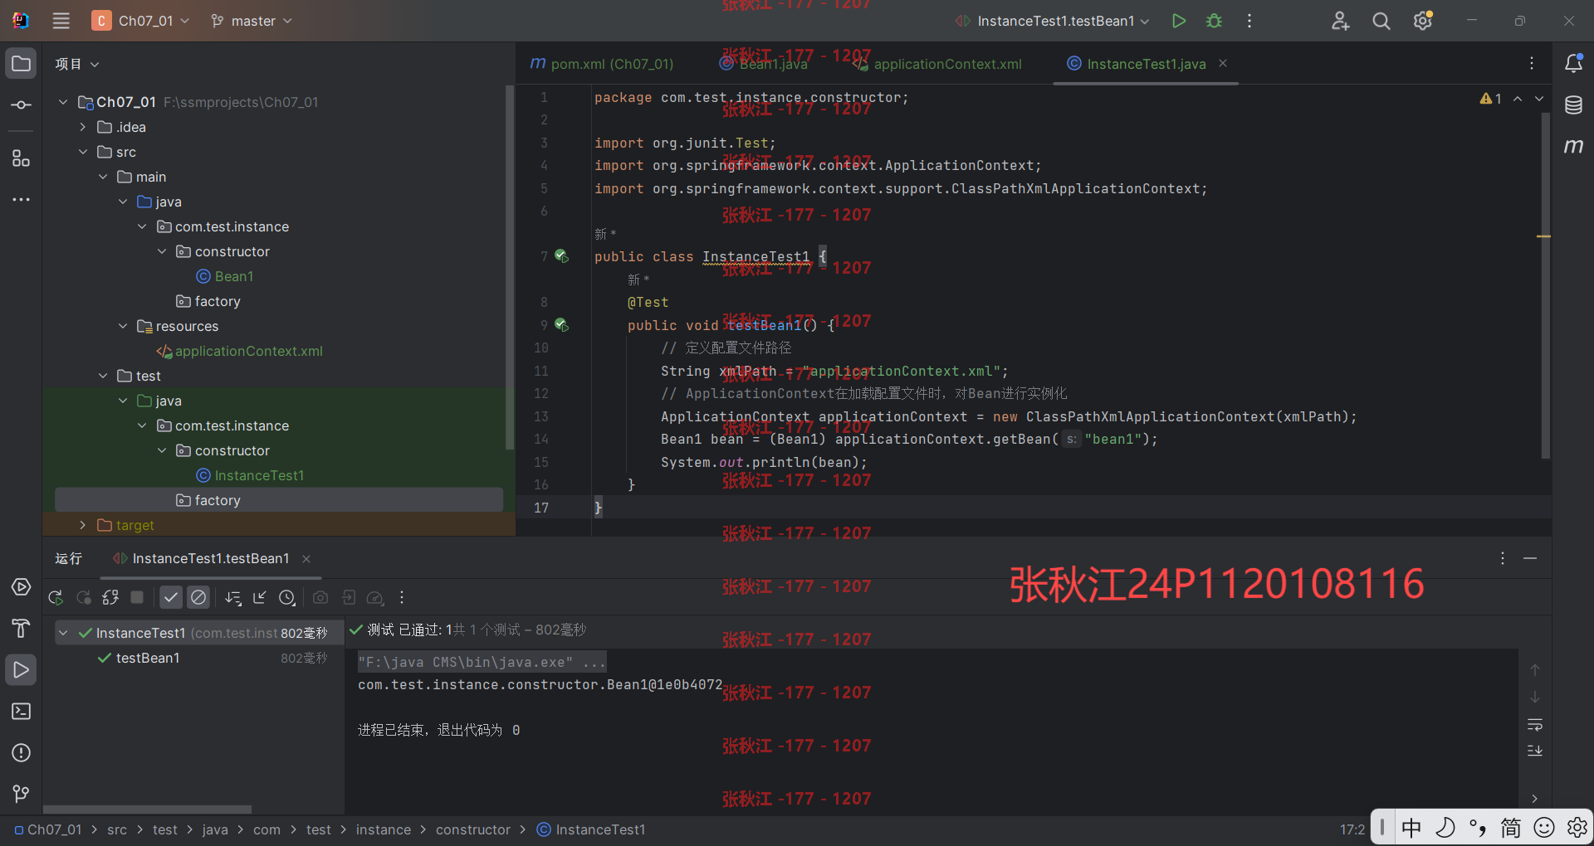
Task: Open Search Everywhere magnifier
Action: 1381,21
